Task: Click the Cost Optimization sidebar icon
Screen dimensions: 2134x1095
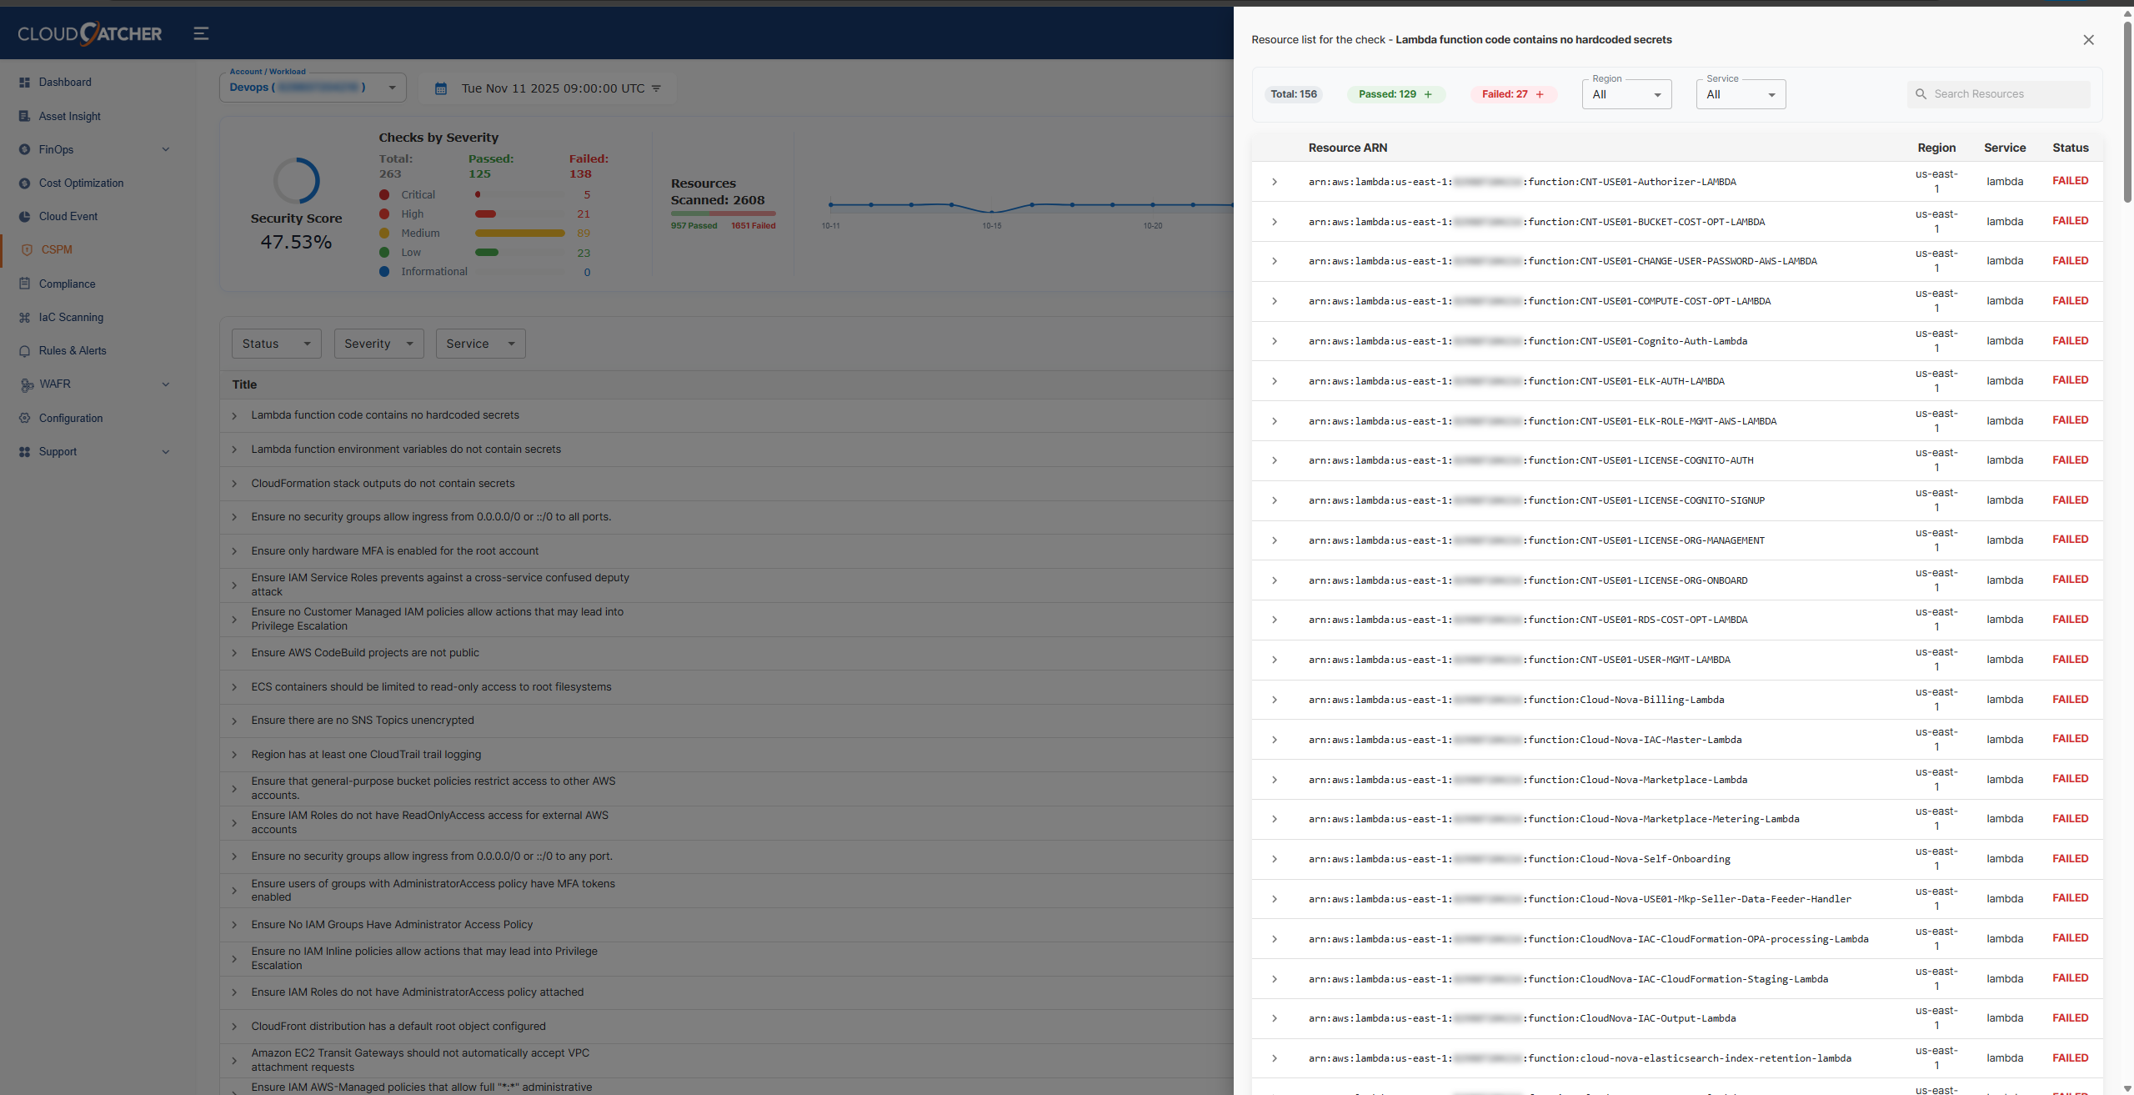Action: (x=25, y=183)
